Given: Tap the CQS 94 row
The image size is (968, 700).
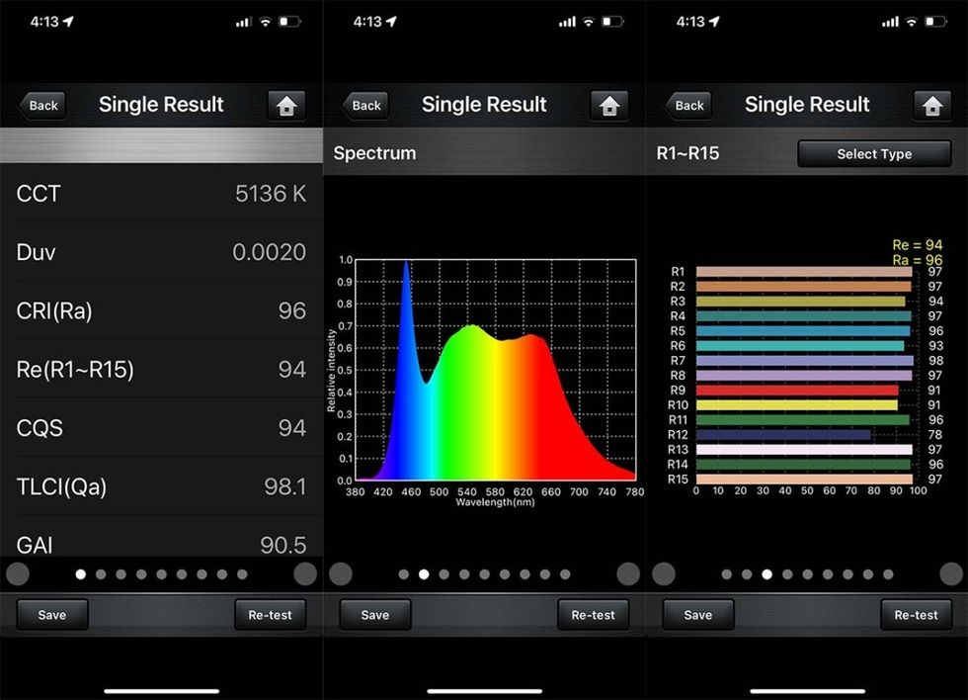Looking at the screenshot, I should tap(161, 427).
